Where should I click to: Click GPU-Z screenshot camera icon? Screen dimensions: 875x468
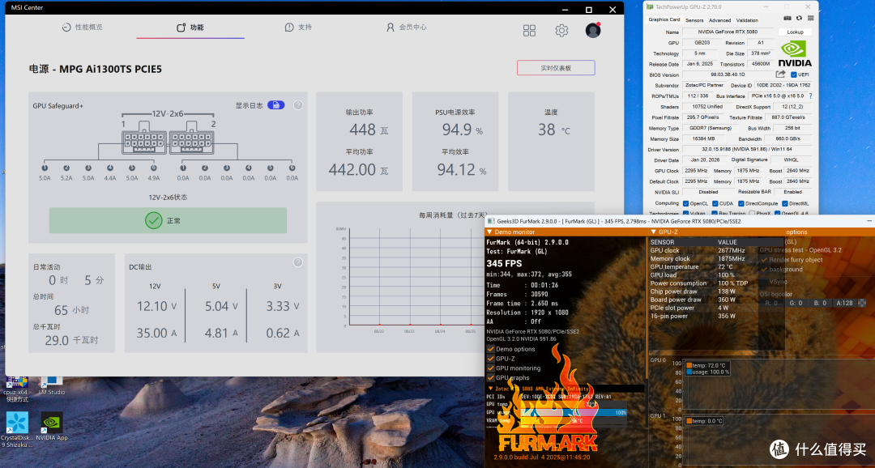[x=788, y=19]
